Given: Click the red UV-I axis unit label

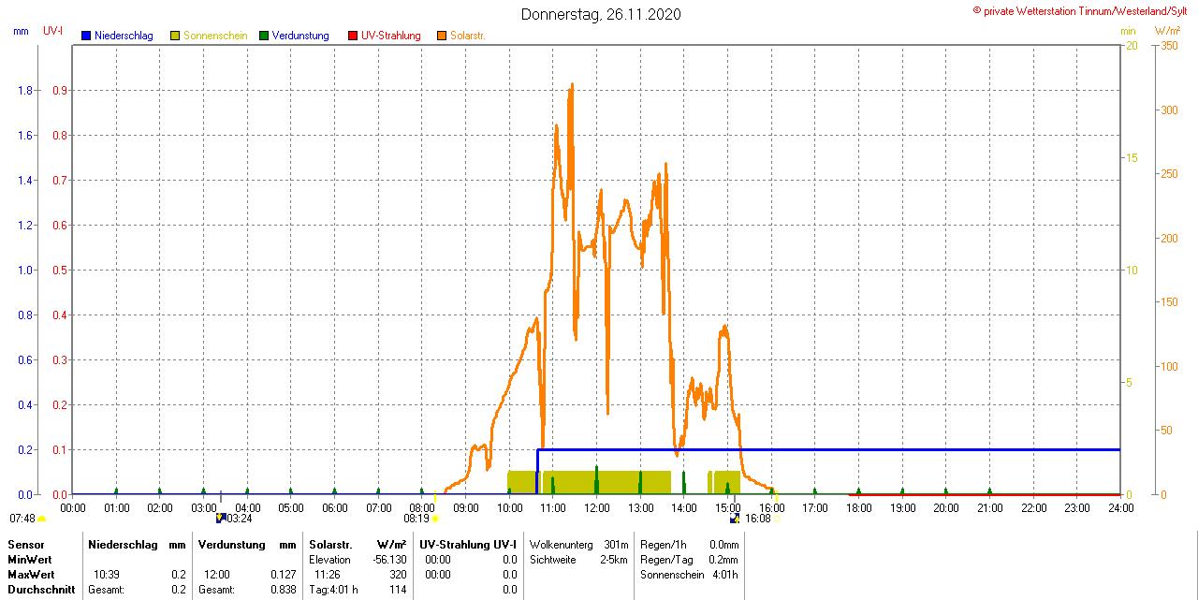Looking at the screenshot, I should [53, 31].
